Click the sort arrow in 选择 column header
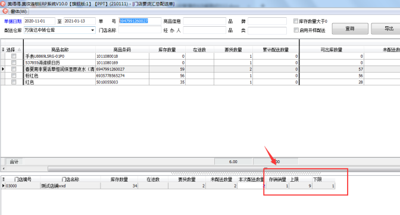400x215 pixels. [x=19, y=49]
